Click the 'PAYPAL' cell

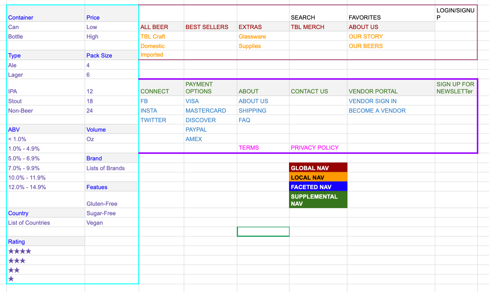coord(210,129)
